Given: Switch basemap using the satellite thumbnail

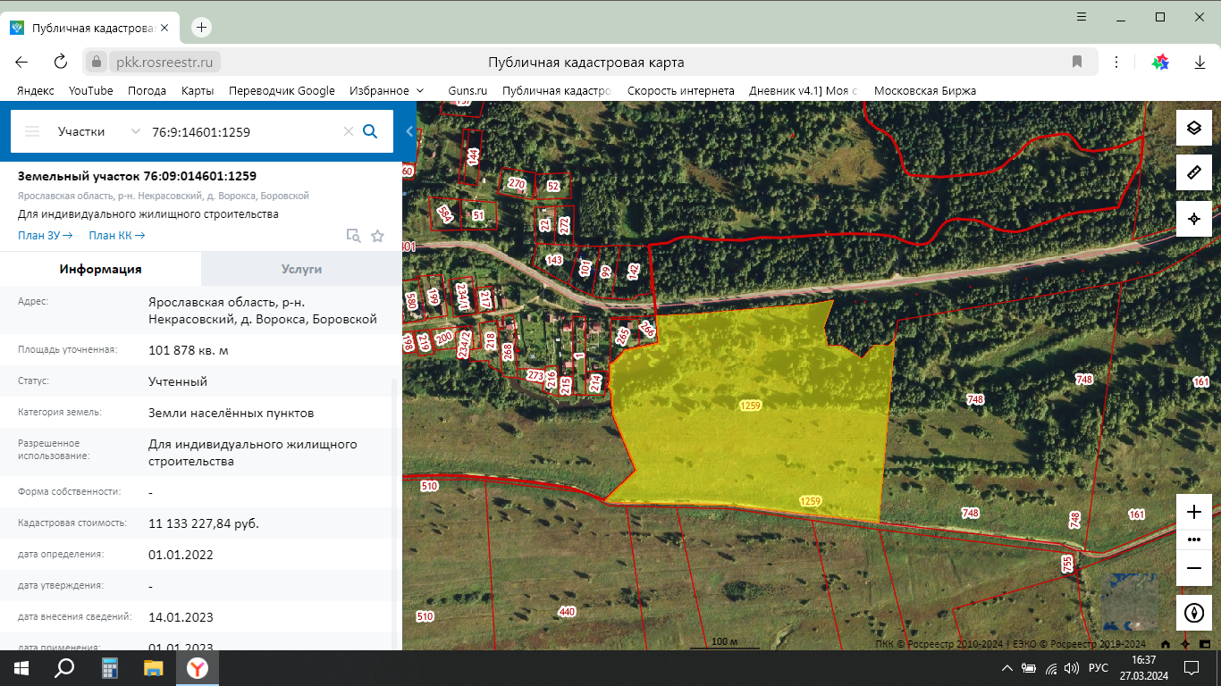Looking at the screenshot, I should pos(1129,602).
